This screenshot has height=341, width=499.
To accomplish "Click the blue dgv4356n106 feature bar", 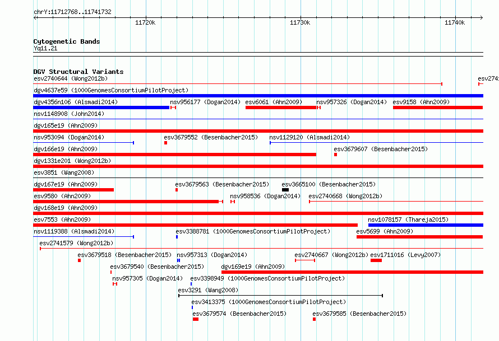I will [x=101, y=108].
